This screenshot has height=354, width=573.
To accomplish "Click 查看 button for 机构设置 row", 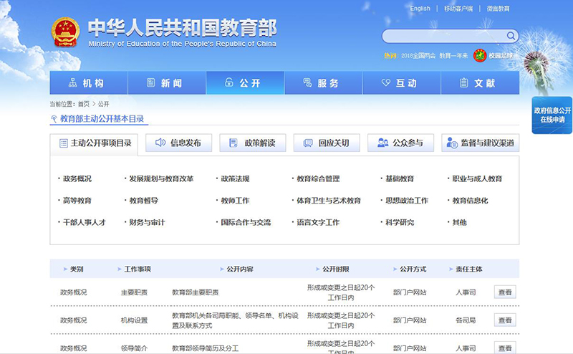I will coord(505,320).
